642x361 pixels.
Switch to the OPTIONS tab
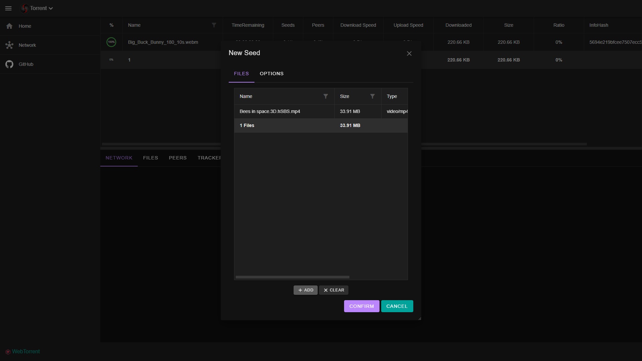click(x=272, y=74)
